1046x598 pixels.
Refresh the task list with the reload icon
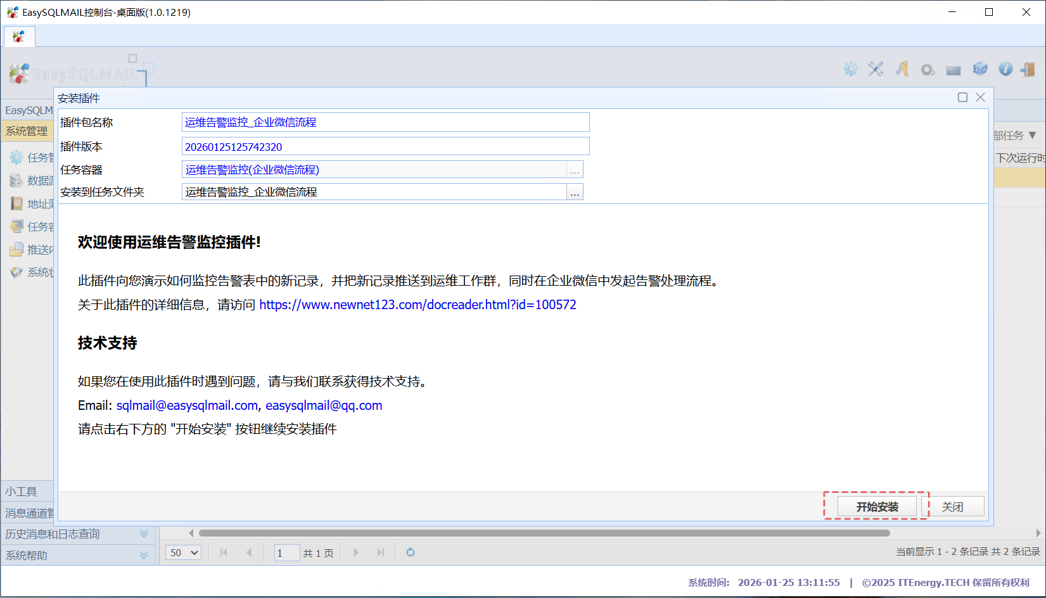[x=411, y=552]
